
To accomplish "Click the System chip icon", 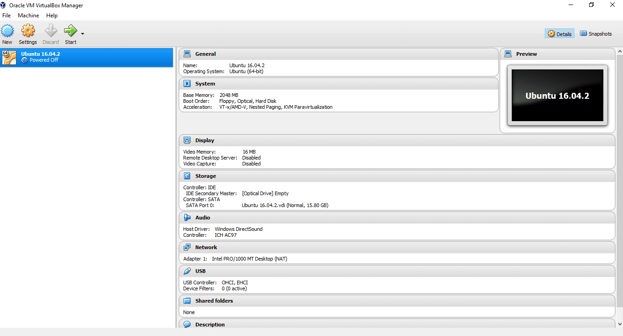I will pyautogui.click(x=187, y=84).
